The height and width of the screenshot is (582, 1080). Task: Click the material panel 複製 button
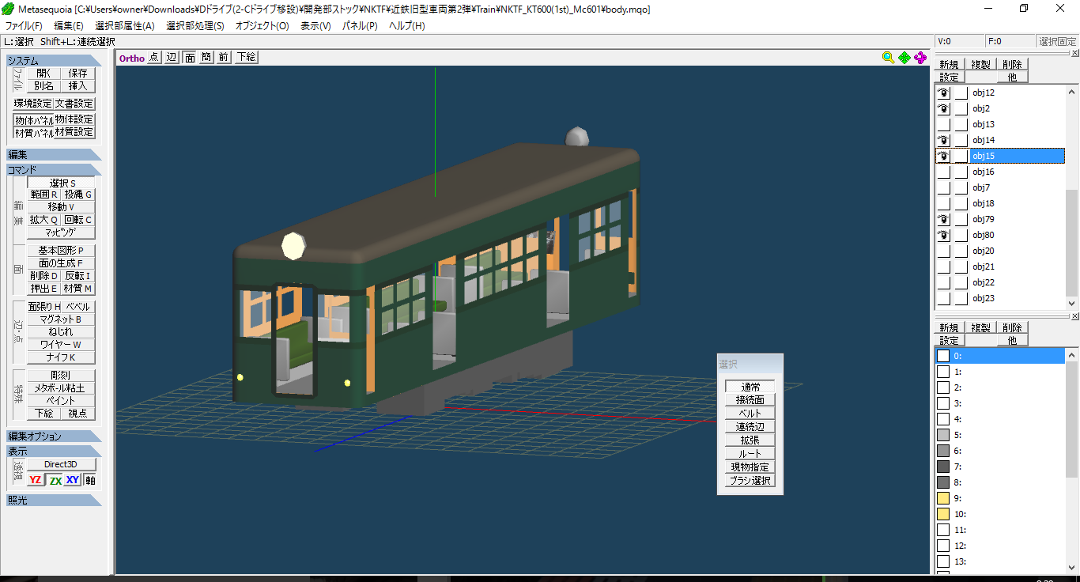tap(981, 327)
